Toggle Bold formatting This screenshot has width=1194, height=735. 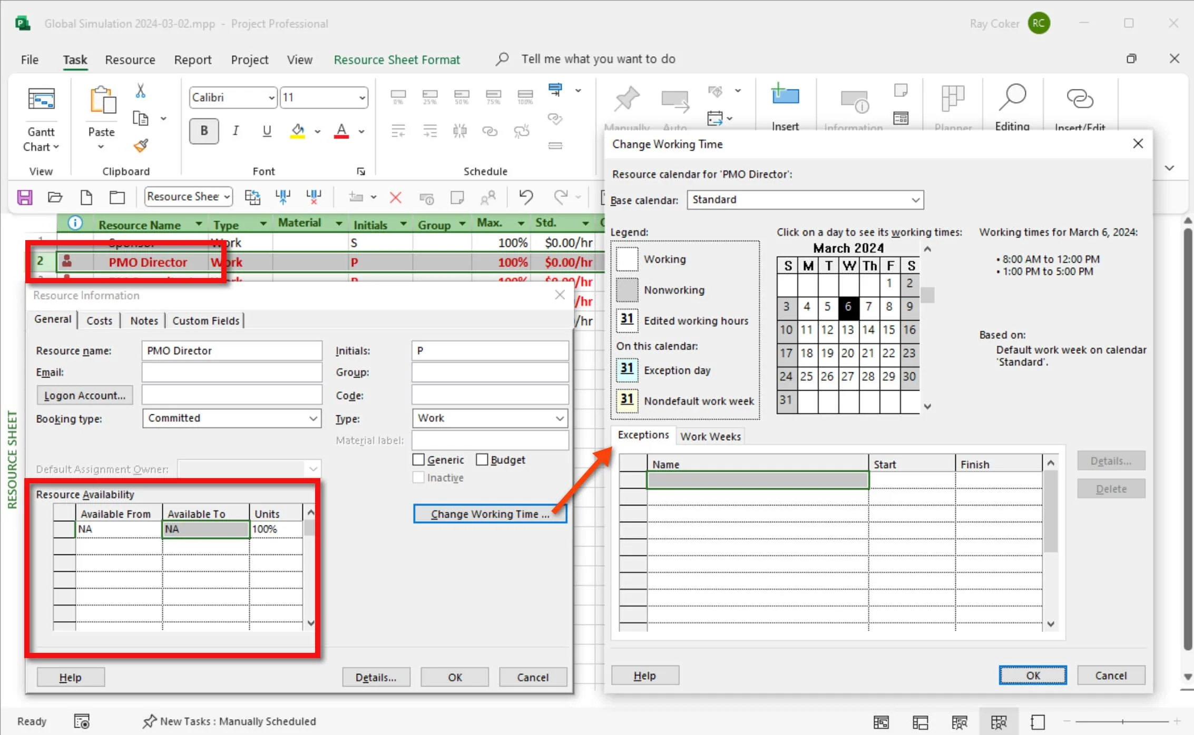pyautogui.click(x=204, y=131)
